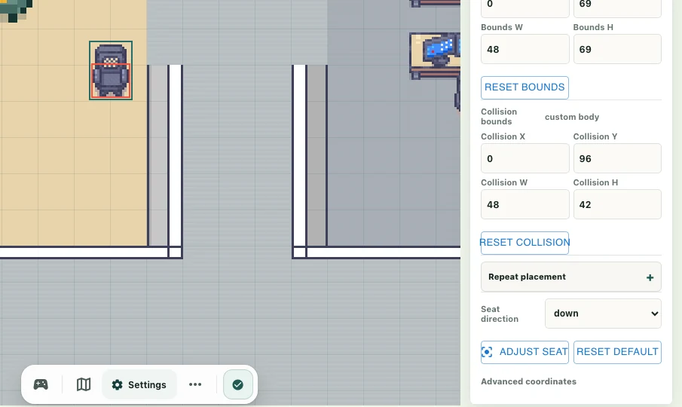Click the RESET BOUNDS button
Screen dimensions: 682x407
pyautogui.click(x=525, y=87)
